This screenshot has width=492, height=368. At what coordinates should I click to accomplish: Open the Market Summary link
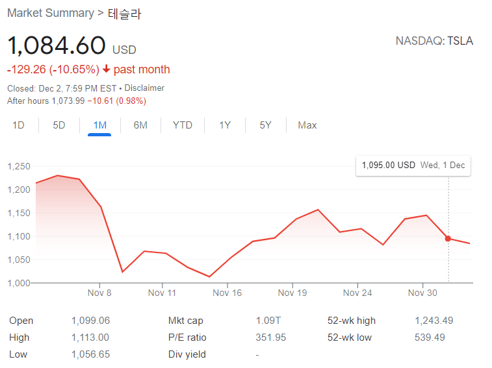coord(51,13)
